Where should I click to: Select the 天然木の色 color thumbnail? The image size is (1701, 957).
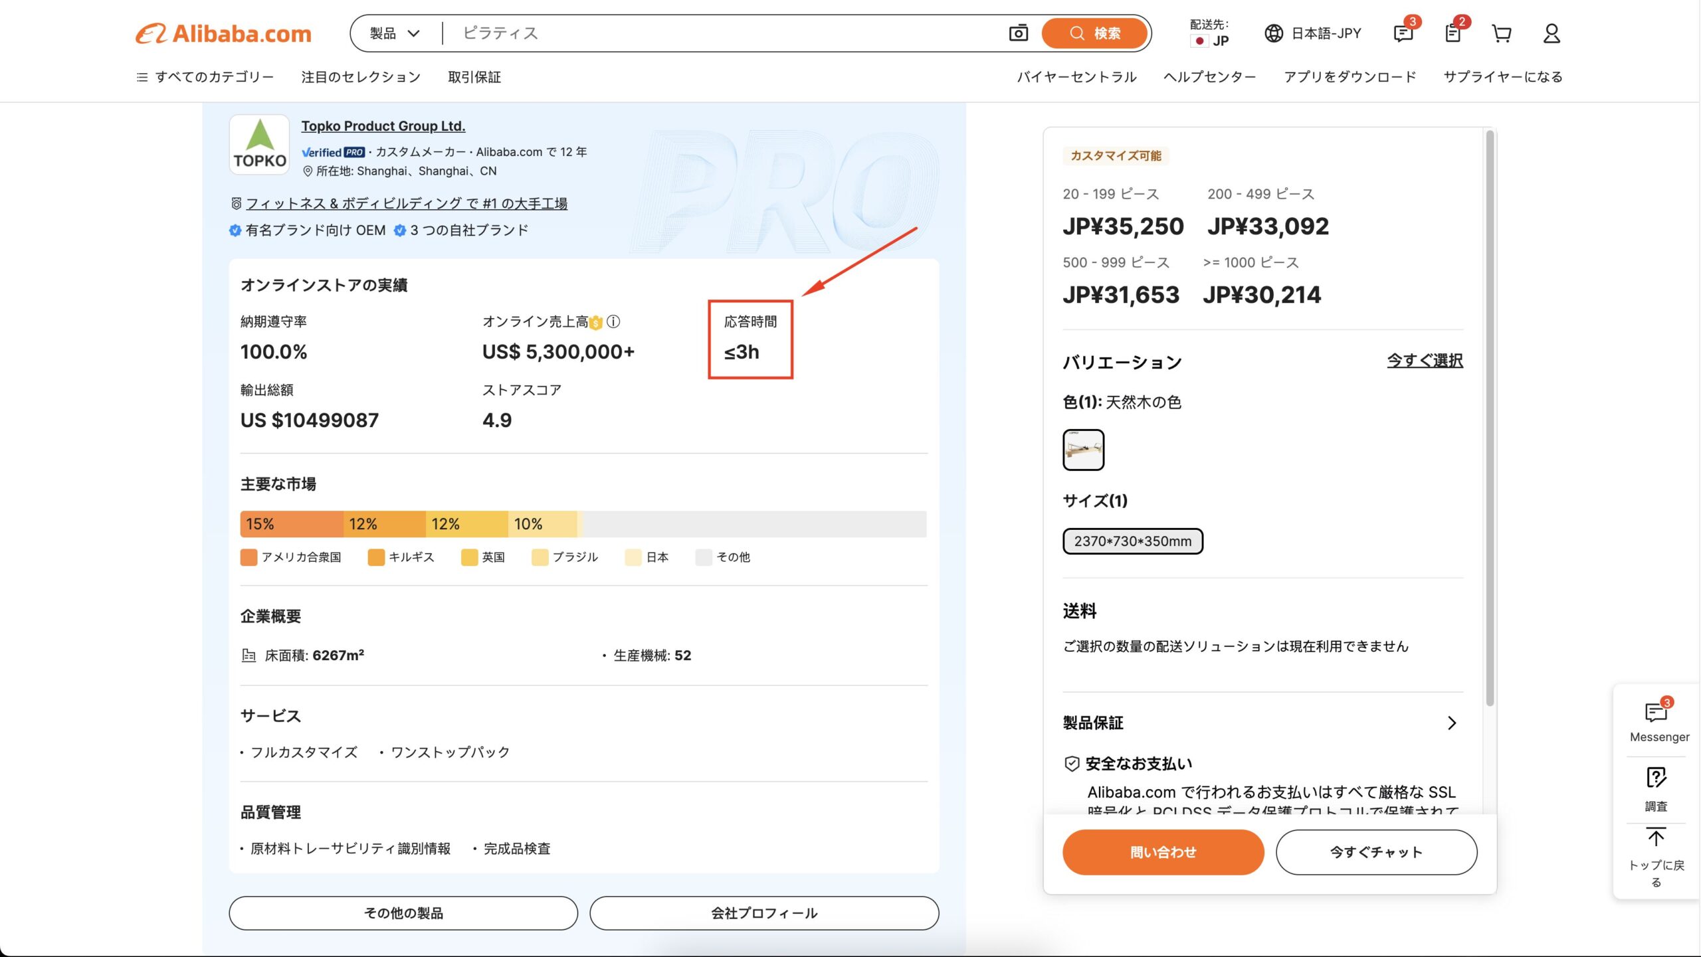pyautogui.click(x=1083, y=450)
